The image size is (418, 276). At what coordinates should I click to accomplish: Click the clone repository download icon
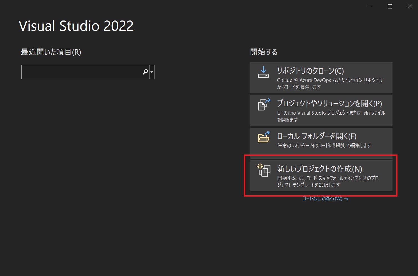click(263, 72)
